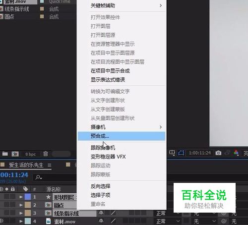
Task: Toggle lock switch for layer 2 圆点
Action: point(13,205)
